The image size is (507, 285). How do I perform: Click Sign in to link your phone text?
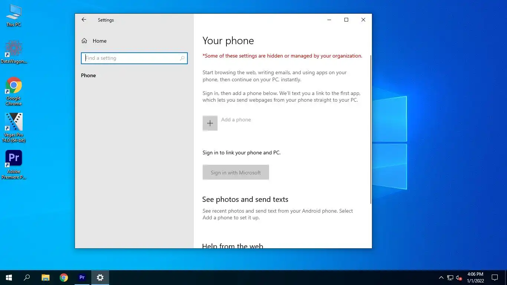click(x=242, y=153)
